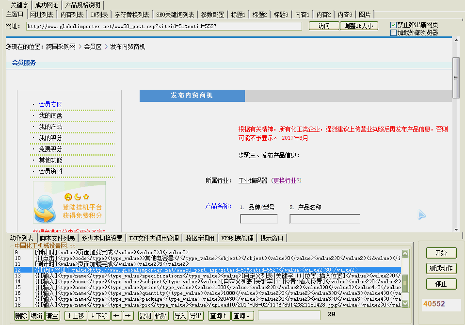Open the 参数配置 tab
Screen dimensions: 465x325
[212, 15]
